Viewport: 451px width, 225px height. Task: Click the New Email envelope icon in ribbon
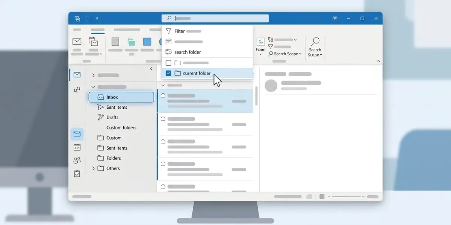tap(77, 41)
